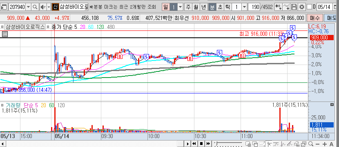Zoom in chart with plus icon
Image resolution: width=339 pixels, height=147 pixels.
(x=325, y=144)
